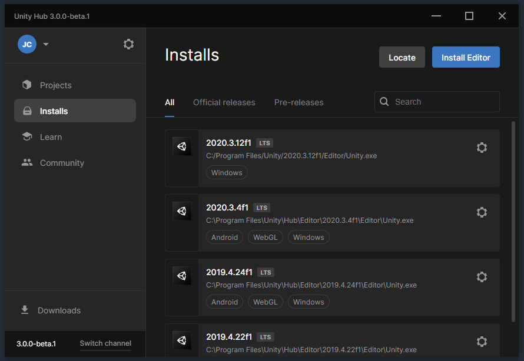Click the Learn graduation cap icon
This screenshot has height=361, width=524.
27,136
